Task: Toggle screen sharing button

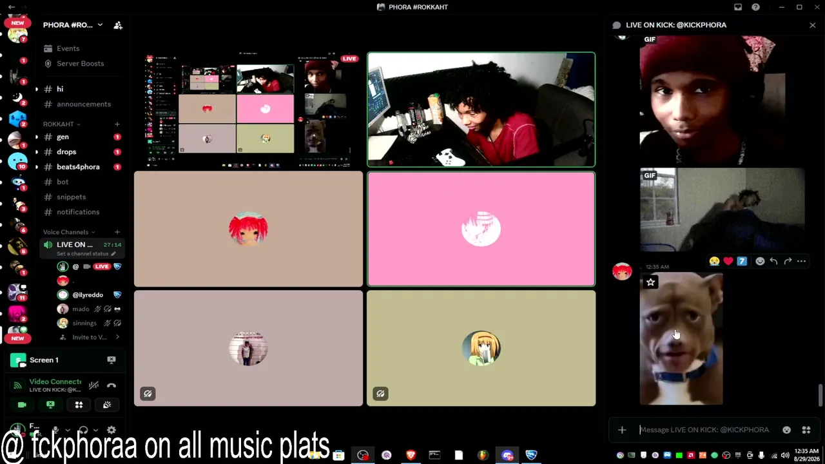Action: tap(50, 405)
